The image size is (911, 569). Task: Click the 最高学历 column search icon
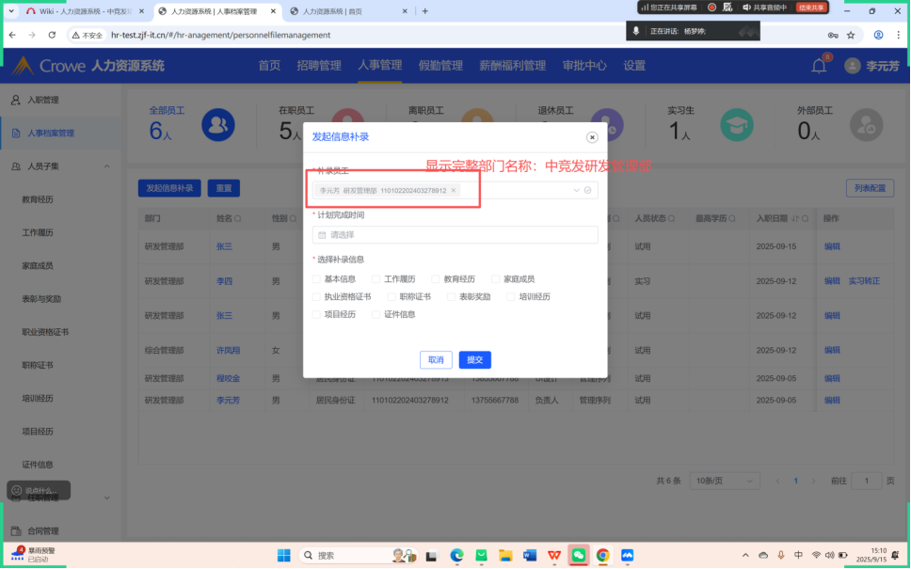(x=732, y=219)
